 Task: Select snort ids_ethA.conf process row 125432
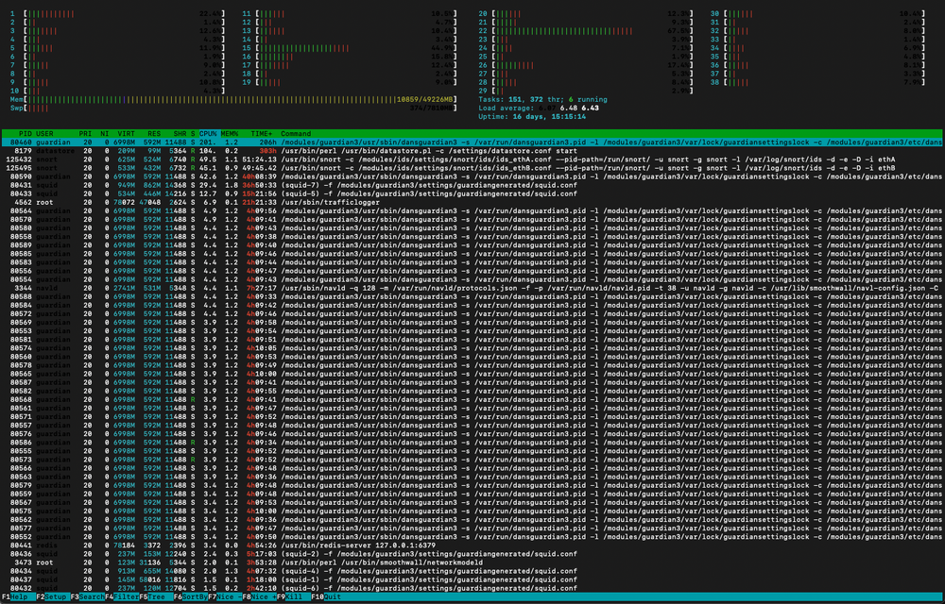[472, 159]
